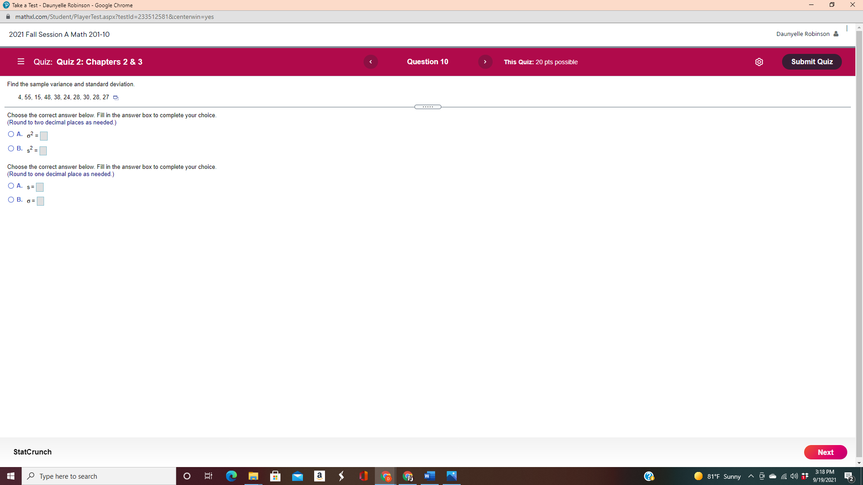The image size is (863, 485).
Task: Open StatCrunch from the bottom bar
Action: click(32, 452)
